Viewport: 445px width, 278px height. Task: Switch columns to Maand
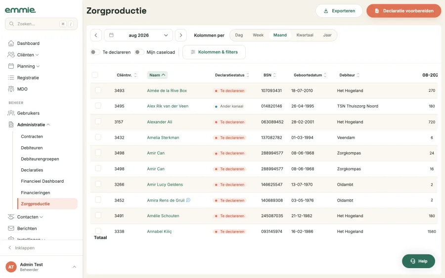[x=280, y=35]
